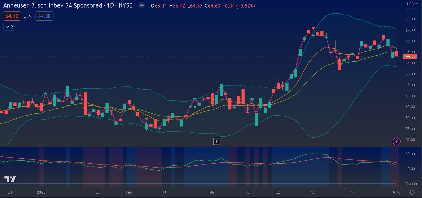Click the 63.00 price axis label
The height and width of the screenshot is (198, 422).
point(410,74)
